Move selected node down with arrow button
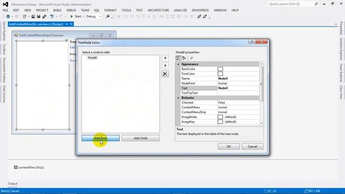The width and height of the screenshot is (345, 194). 165,66
